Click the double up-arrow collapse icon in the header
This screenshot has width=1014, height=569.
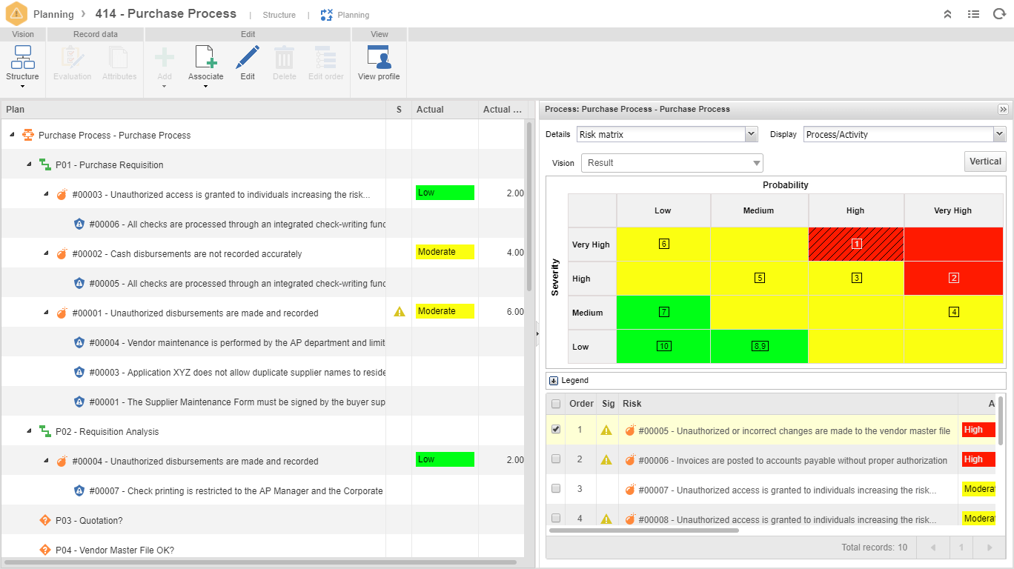coord(947,14)
